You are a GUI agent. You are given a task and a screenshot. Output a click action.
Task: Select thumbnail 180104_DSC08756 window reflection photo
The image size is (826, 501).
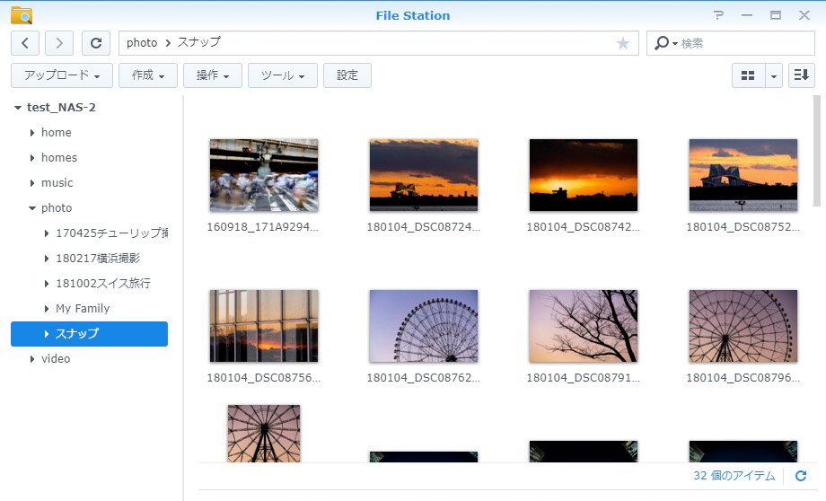tap(264, 326)
